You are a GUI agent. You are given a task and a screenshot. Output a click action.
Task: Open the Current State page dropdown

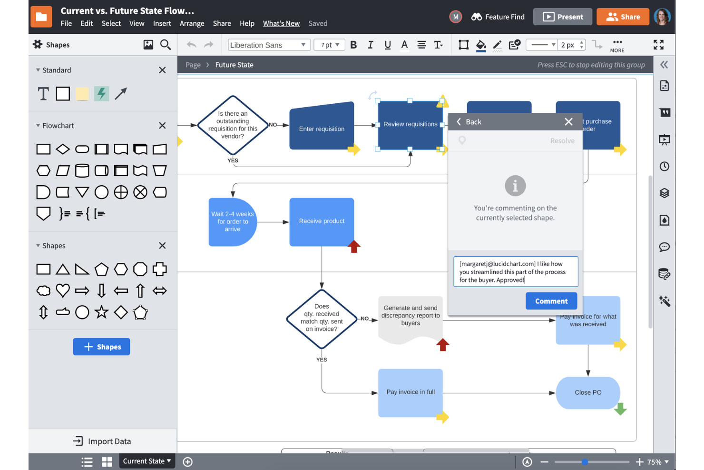147,461
